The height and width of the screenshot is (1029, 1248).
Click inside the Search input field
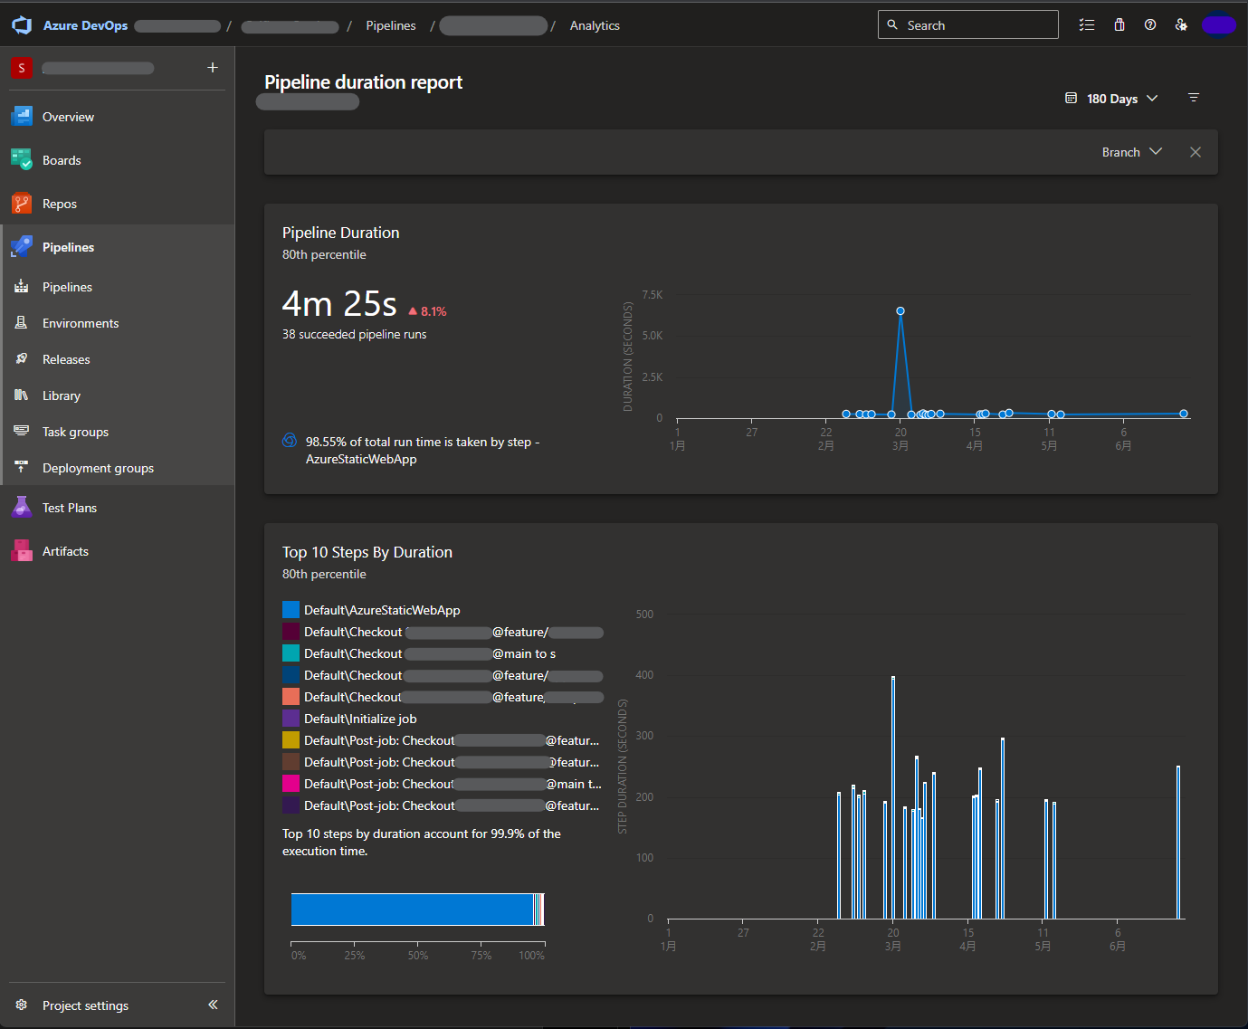click(x=967, y=24)
